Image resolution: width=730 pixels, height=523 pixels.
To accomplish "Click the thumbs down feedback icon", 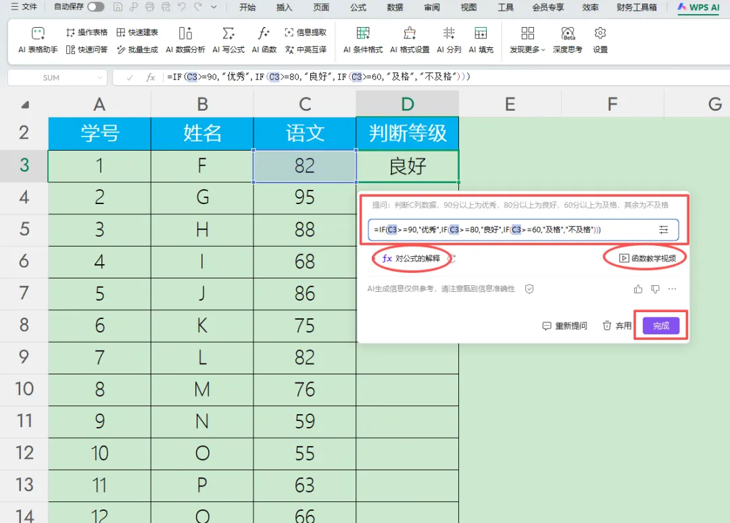I will coord(655,289).
